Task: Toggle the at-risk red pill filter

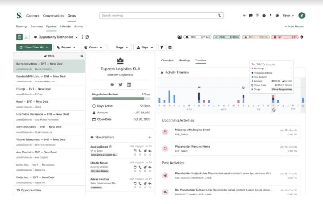Action: coord(285,37)
